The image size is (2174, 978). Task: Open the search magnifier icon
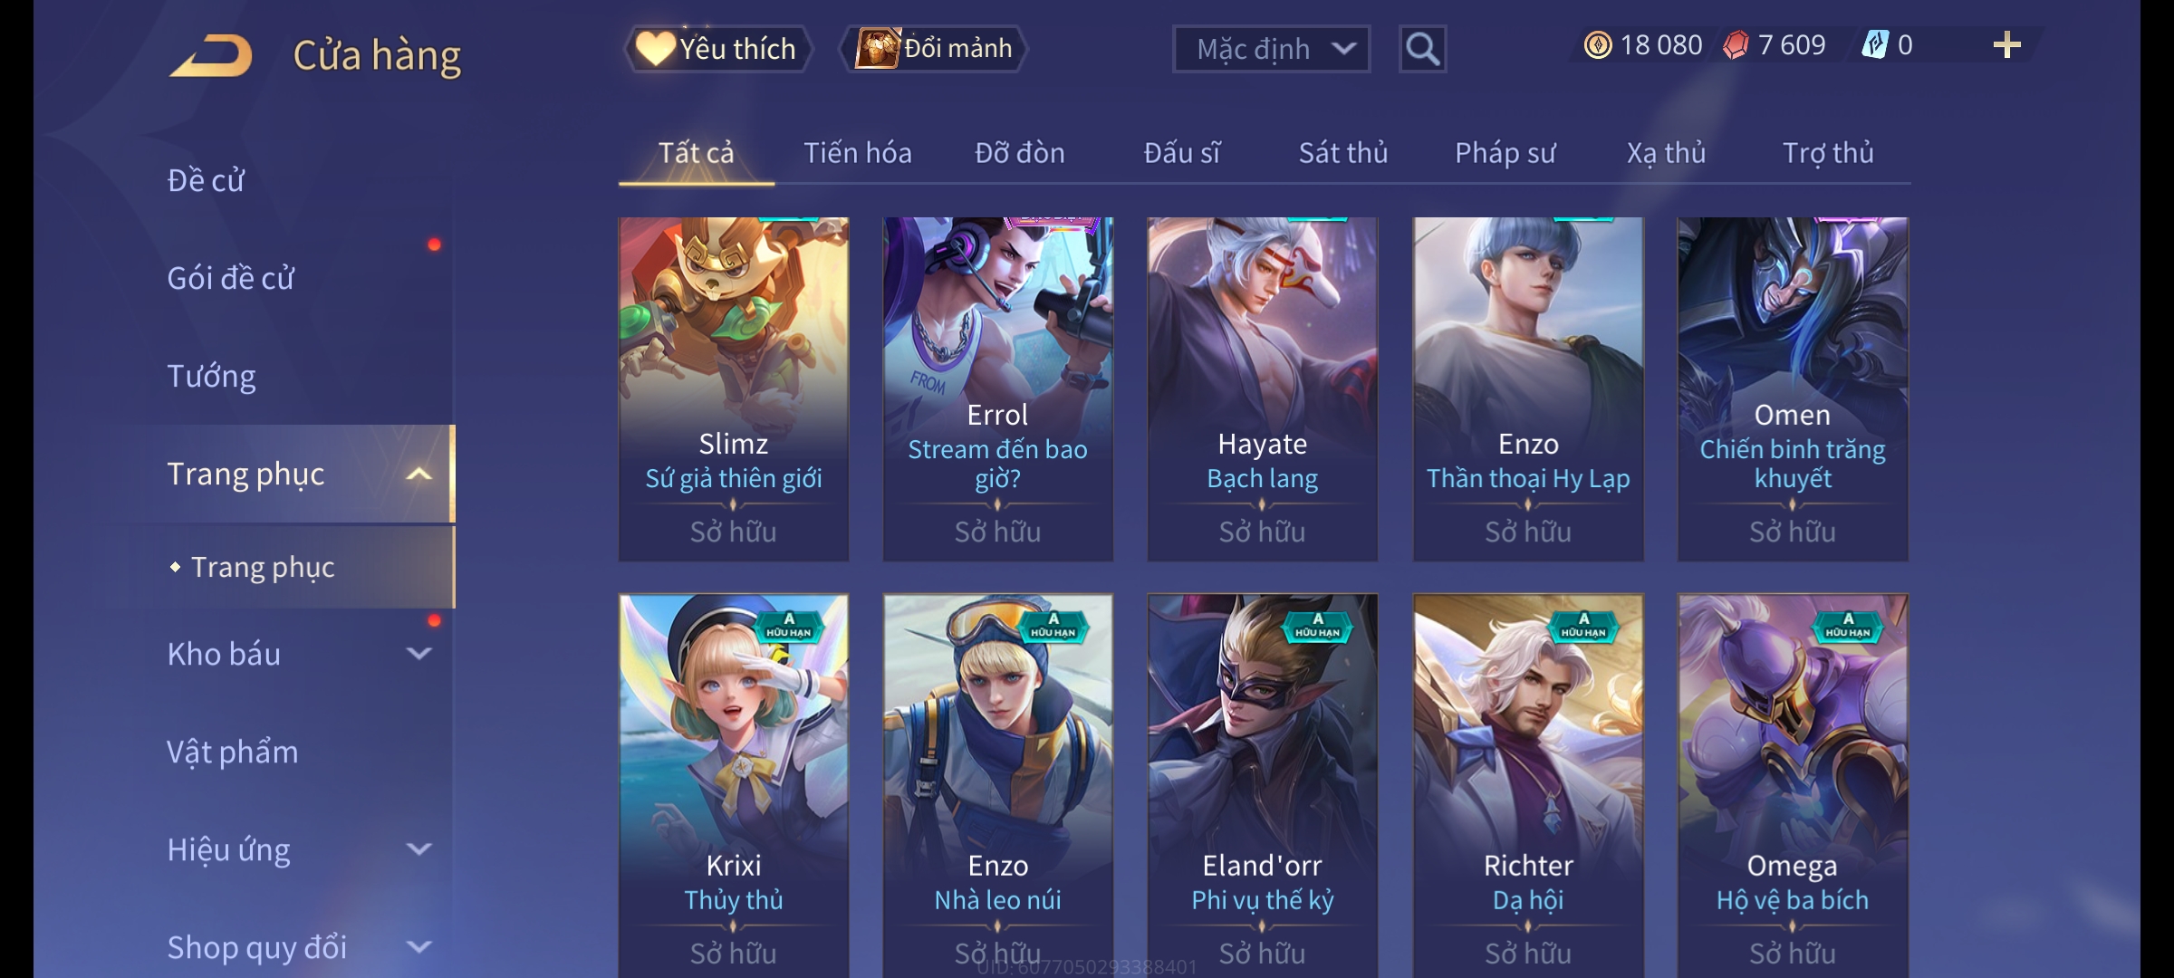pyautogui.click(x=1422, y=49)
